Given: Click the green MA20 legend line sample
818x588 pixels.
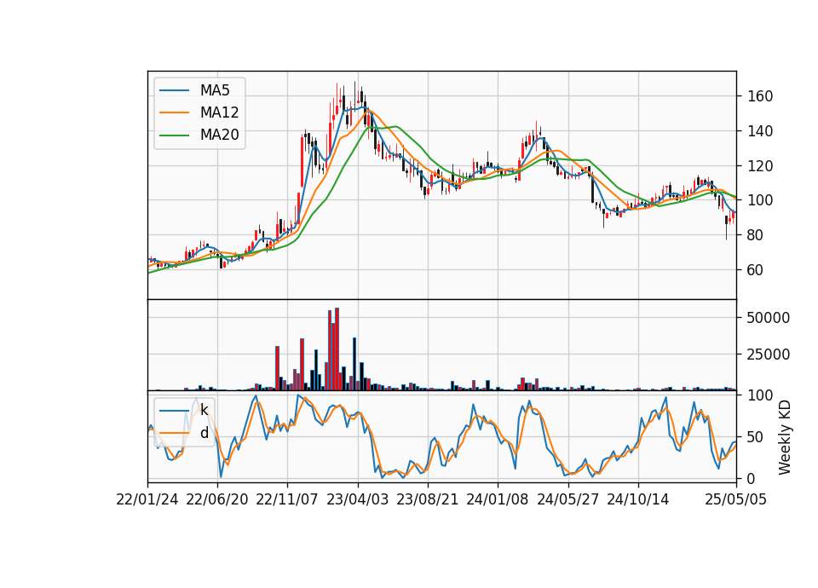Looking at the screenshot, I should coord(174,135).
